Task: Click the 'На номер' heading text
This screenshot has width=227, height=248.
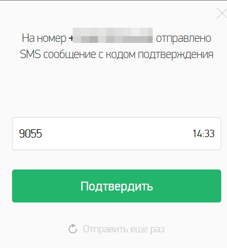Action: click(44, 38)
